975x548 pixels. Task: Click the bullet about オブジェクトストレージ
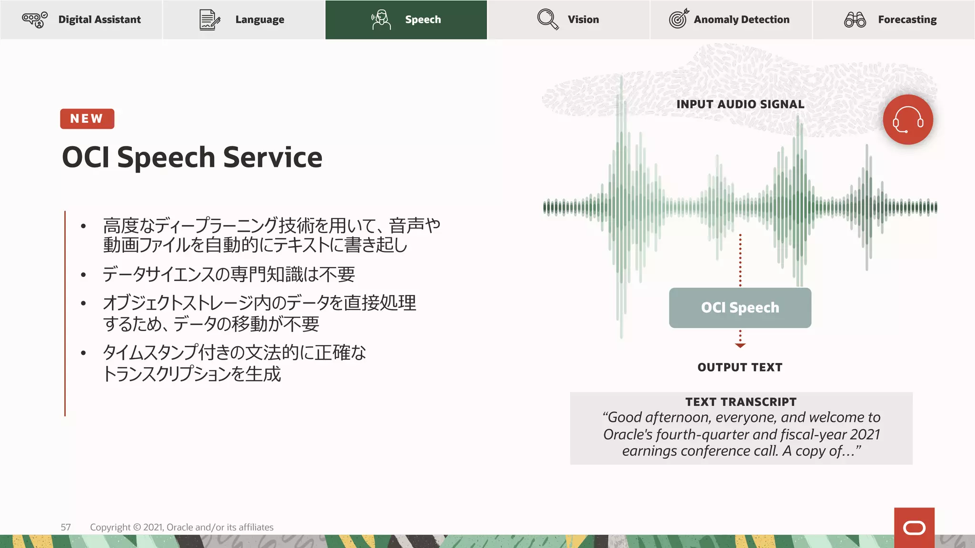pyautogui.click(x=259, y=313)
